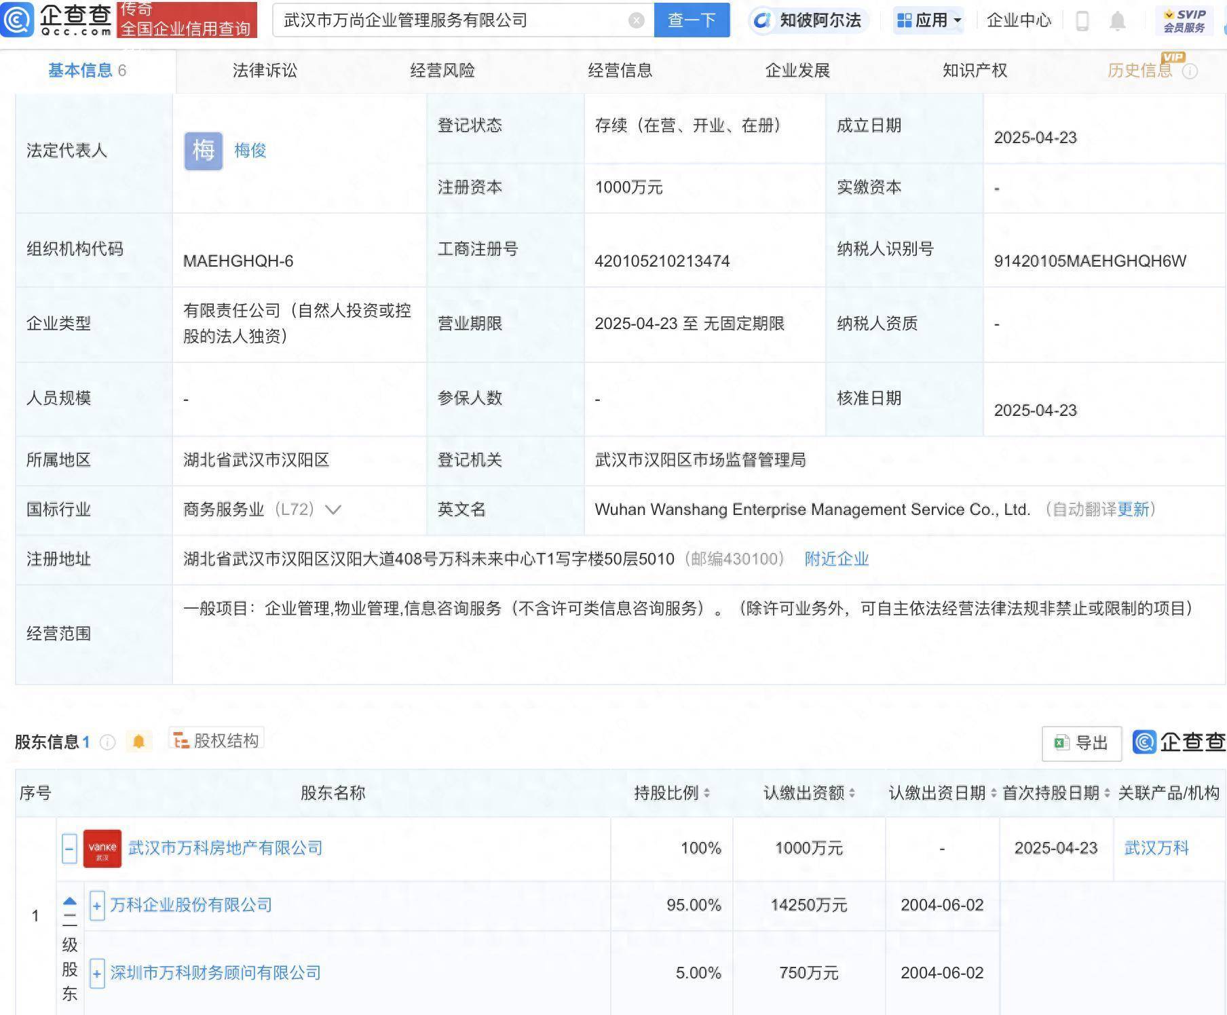This screenshot has width=1227, height=1015.
Task: Open the 知识产权 tab
Action: click(x=974, y=70)
